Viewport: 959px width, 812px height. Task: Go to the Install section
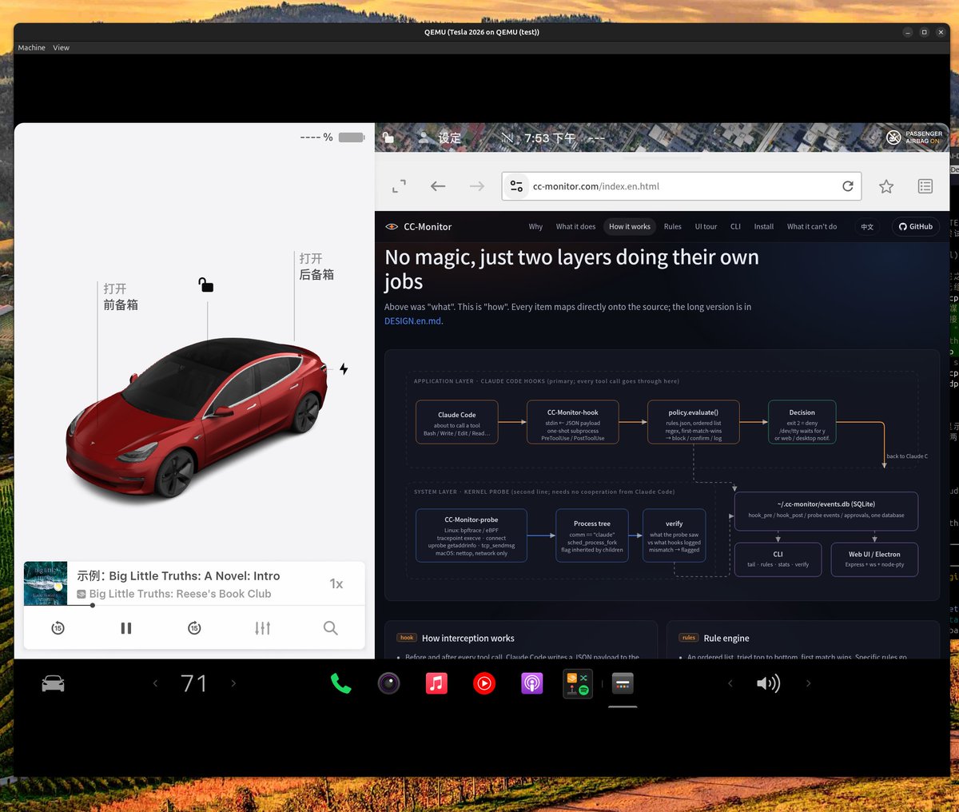coord(764,227)
